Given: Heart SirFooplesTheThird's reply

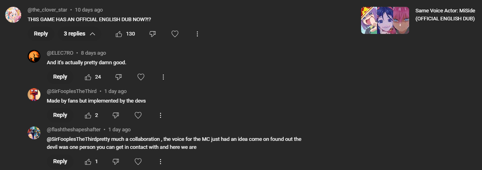Looking at the screenshot, I should (138, 115).
